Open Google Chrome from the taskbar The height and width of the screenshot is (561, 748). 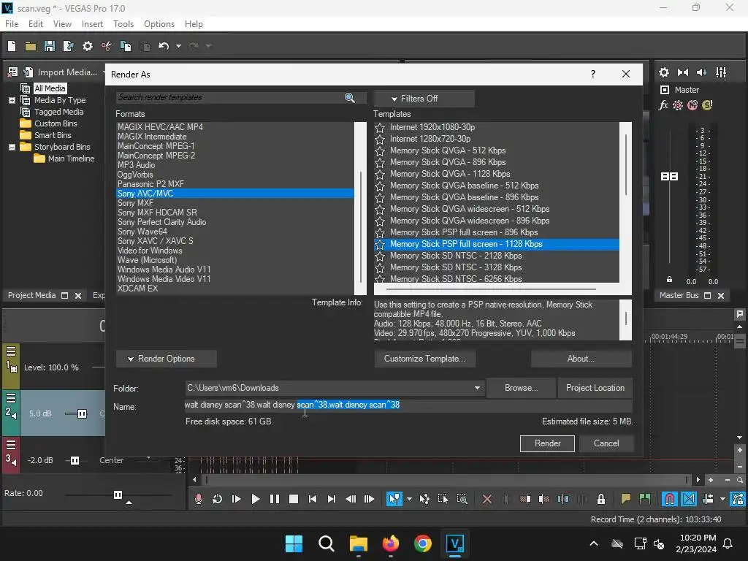point(423,543)
